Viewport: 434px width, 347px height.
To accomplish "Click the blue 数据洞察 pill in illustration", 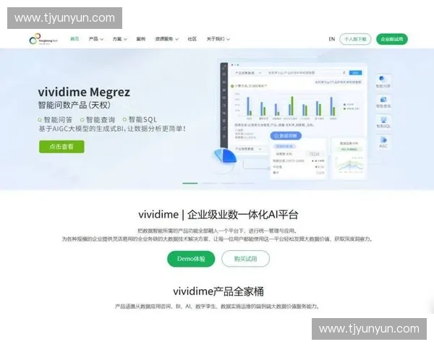I will (286, 136).
